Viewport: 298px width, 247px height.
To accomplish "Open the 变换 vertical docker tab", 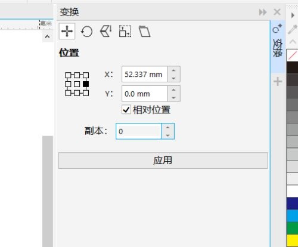I will tap(278, 47).
